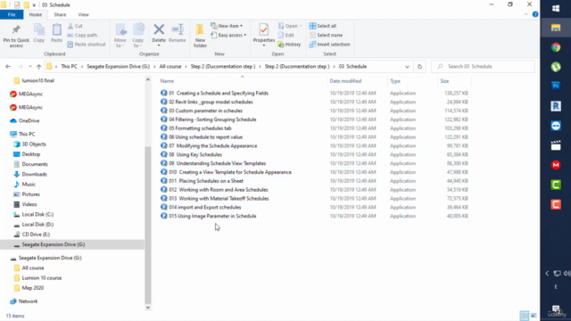Click the History ribbon button
Screen dimensions: 571x321
289,45
